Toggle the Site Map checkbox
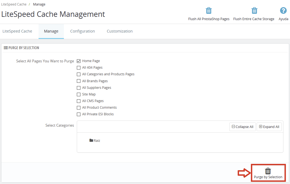Image resolution: width=290 pixels, height=184 pixels. tap(79, 94)
